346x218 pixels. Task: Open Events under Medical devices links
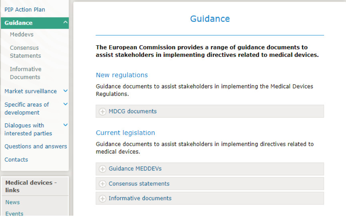14,214
